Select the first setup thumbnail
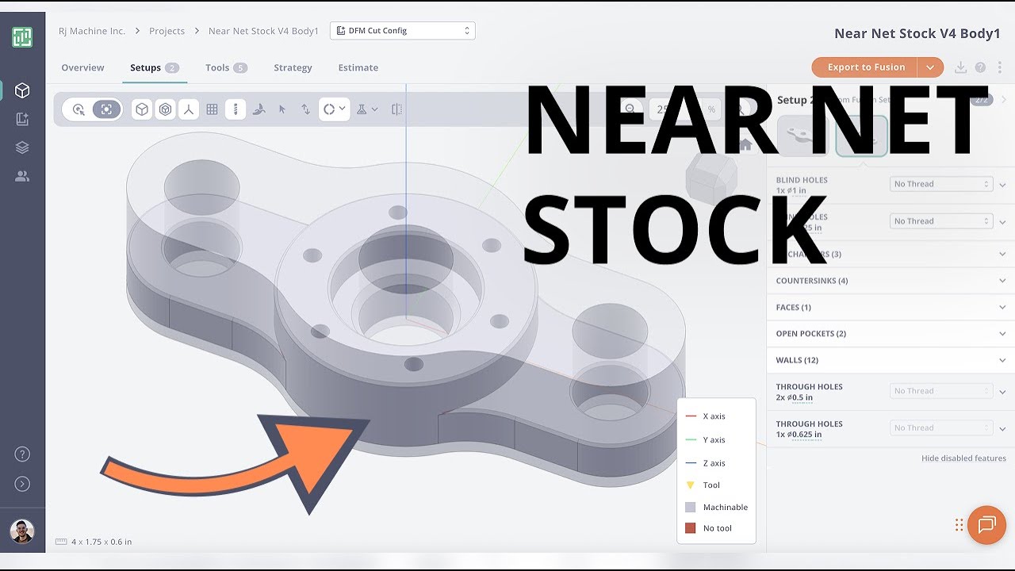 click(802, 136)
